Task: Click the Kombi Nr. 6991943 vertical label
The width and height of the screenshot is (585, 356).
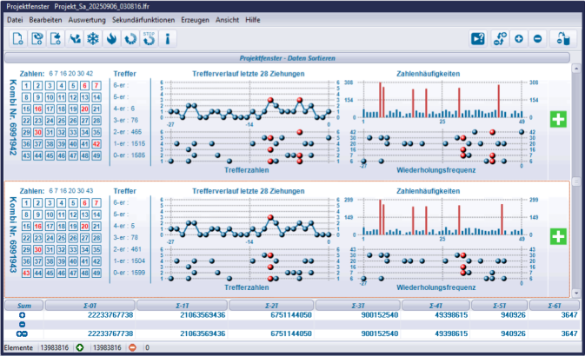Action: coord(13,234)
